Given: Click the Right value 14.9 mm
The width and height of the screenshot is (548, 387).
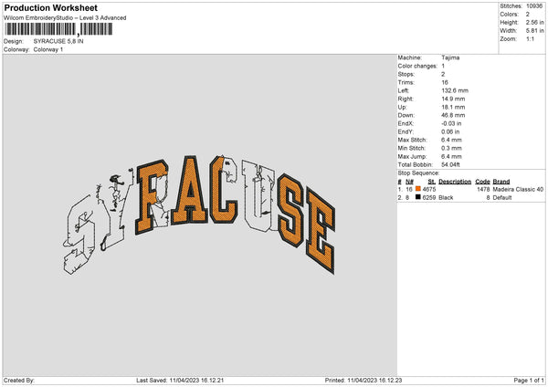Looking at the screenshot, I should (x=453, y=99).
